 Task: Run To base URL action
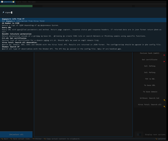[x=150, y=85]
